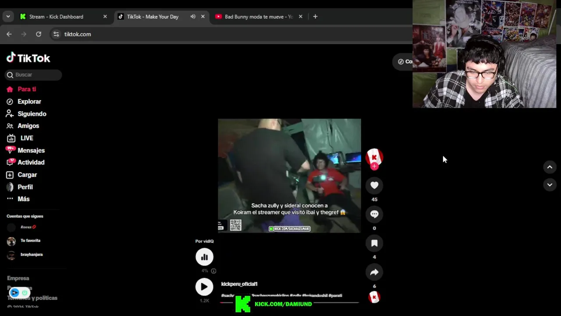Click the info icon next to 4%
Image resolution: width=561 pixels, height=316 pixels.
(213, 271)
